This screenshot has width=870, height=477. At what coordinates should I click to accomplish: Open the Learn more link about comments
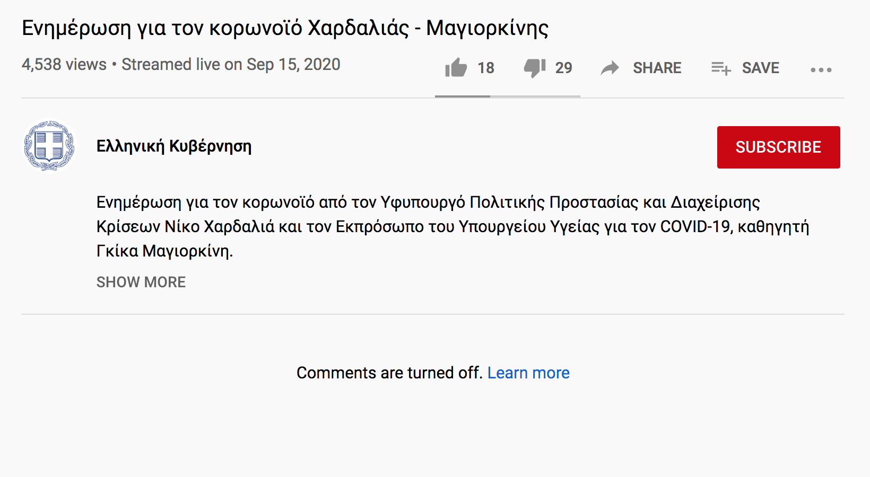528,373
